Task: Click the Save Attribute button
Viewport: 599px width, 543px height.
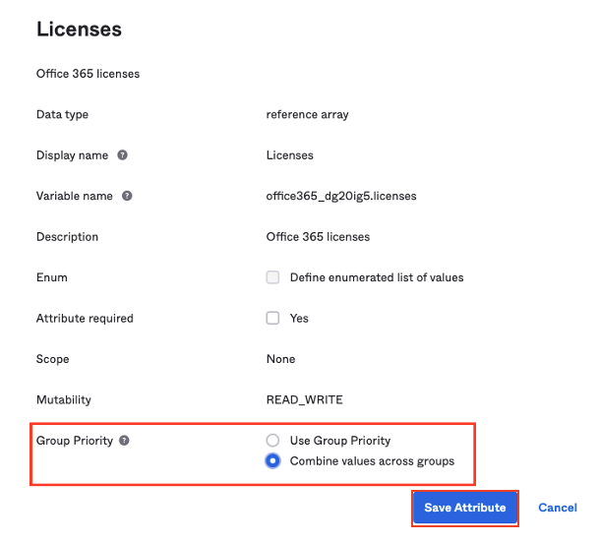Action: click(x=464, y=508)
